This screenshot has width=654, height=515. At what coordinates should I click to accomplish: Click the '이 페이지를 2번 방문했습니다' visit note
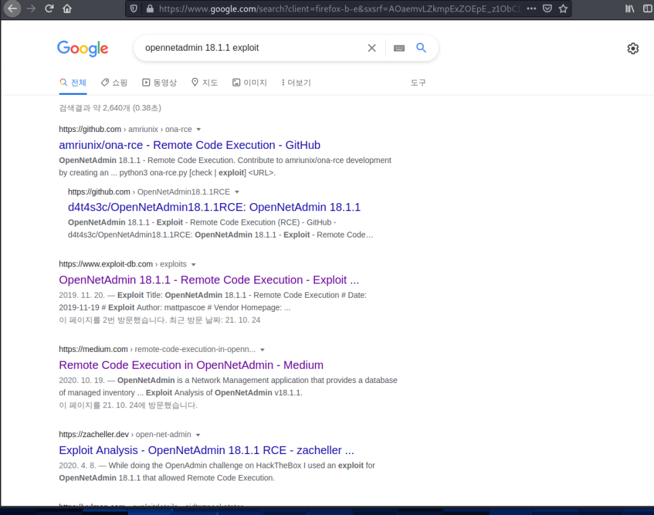pyautogui.click(x=159, y=320)
